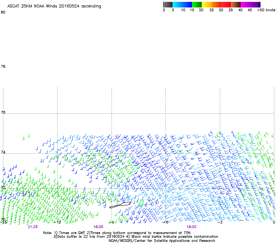Viewport: 277px width, 243px height.
Task: Click the '25' label under the color scale
Action: point(211,10)
